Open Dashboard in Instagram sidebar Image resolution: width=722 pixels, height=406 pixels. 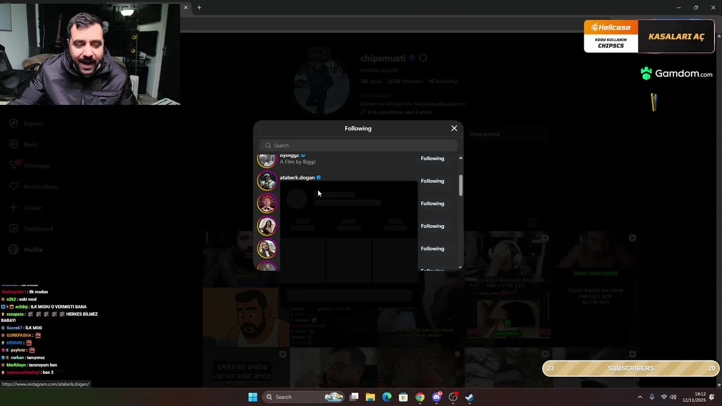coord(30,229)
